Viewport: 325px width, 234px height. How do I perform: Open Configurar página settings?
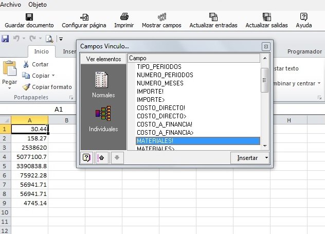click(x=84, y=16)
